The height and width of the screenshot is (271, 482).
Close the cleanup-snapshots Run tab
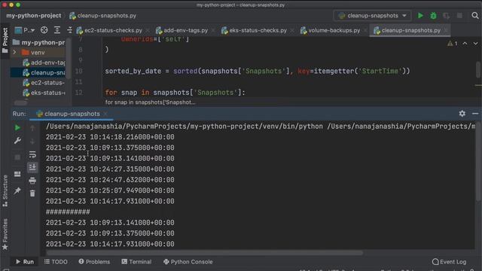105,114
